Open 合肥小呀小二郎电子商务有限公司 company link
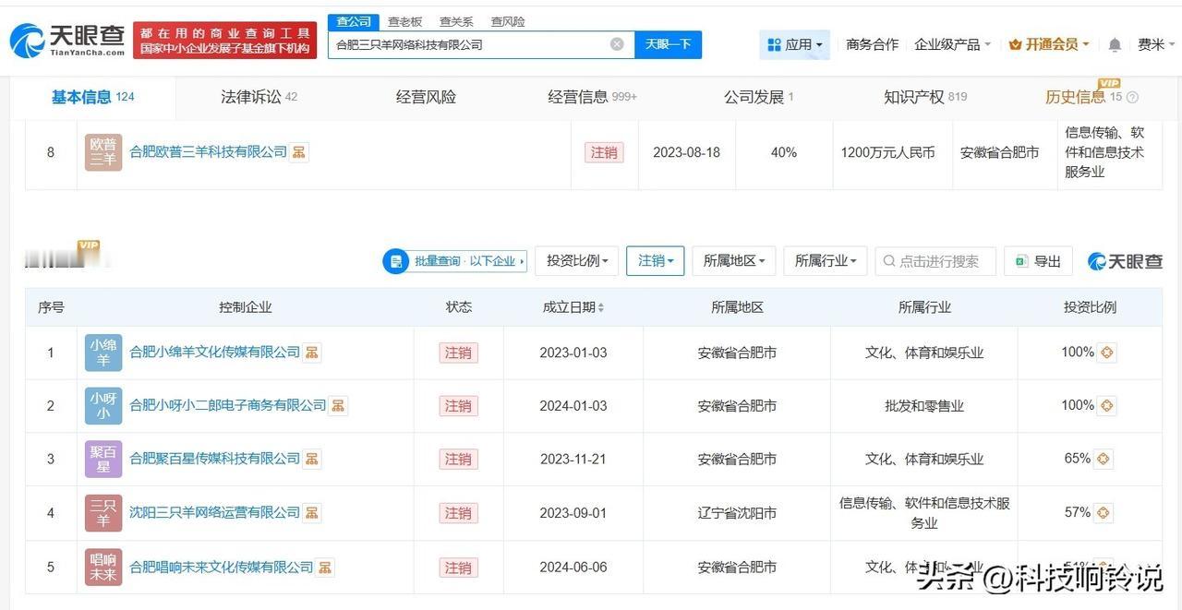 tap(228, 405)
